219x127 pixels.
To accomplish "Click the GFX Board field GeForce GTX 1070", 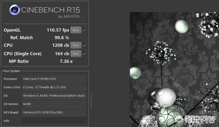I will point(54,112).
